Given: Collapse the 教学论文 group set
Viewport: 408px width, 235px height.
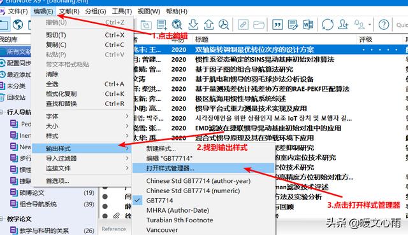Looking at the screenshot, I should [x=1, y=218].
